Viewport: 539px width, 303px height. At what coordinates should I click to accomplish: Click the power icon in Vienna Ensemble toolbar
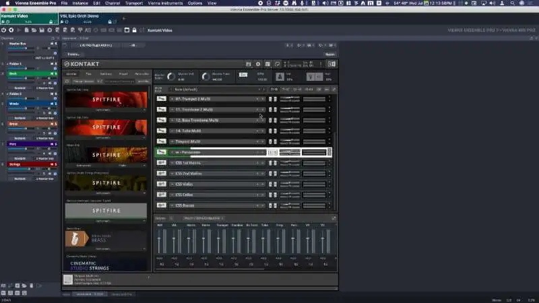4,30
